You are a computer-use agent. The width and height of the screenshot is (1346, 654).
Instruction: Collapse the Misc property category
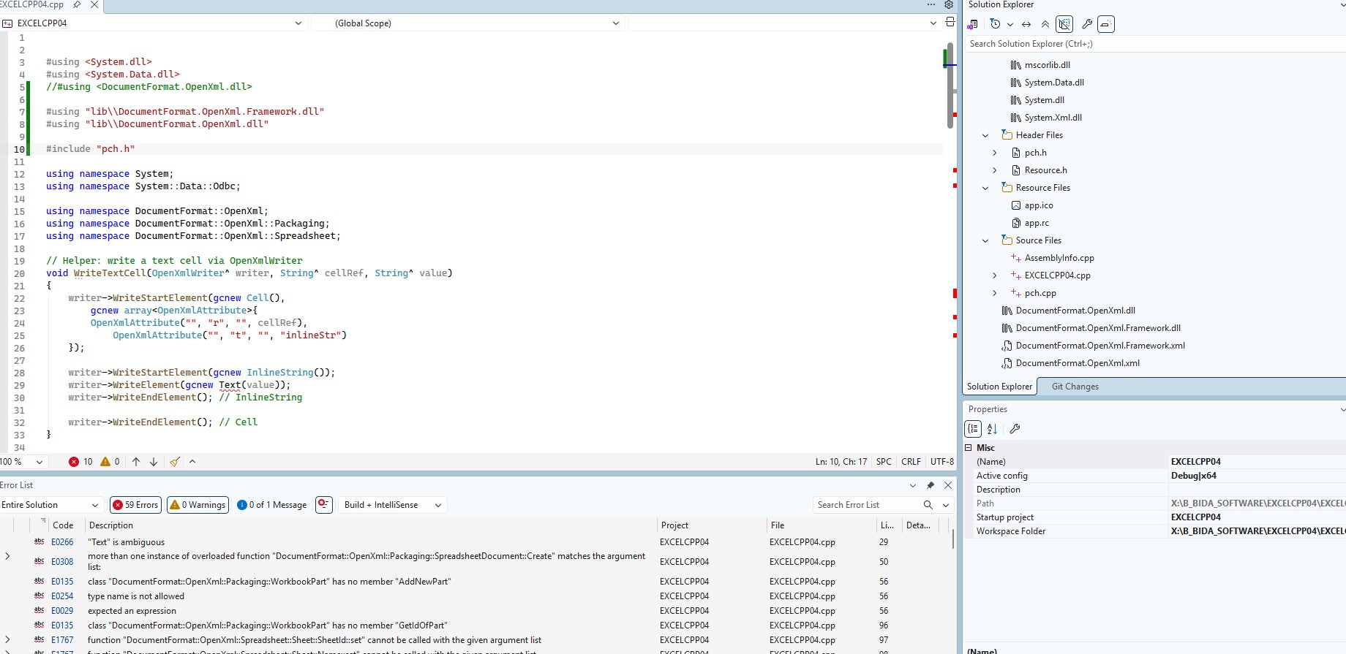coord(969,448)
